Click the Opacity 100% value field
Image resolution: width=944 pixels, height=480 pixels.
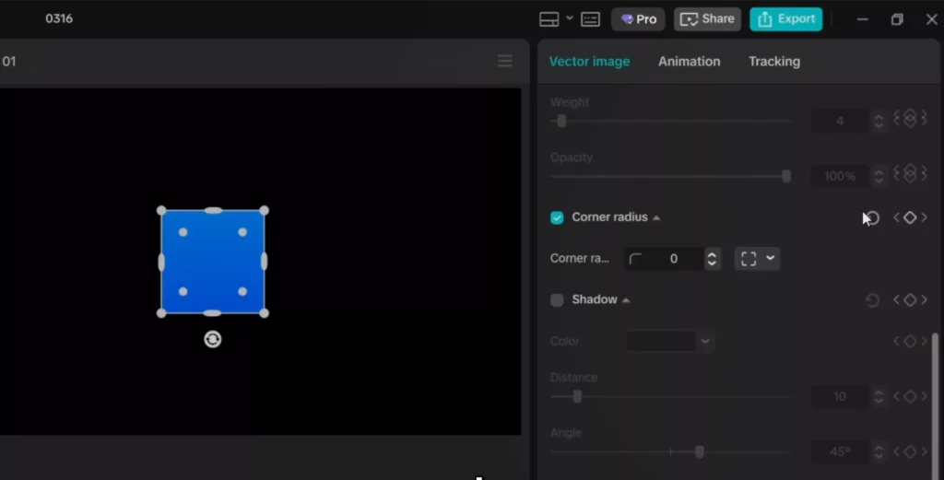[840, 176]
